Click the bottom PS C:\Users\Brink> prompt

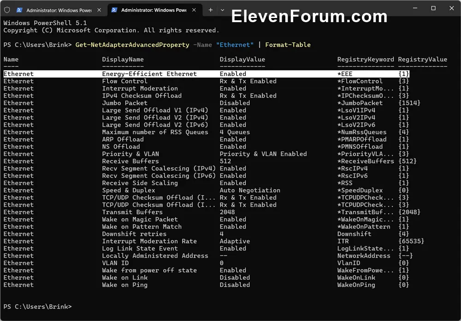(x=38, y=307)
